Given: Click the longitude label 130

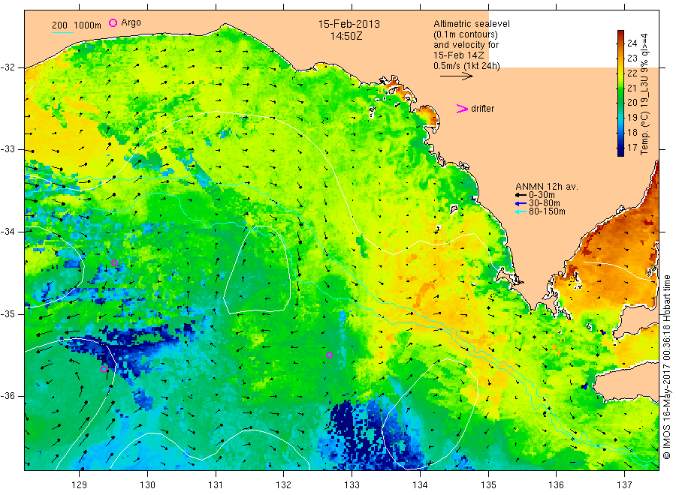Looking at the screenshot, I should tap(147, 485).
